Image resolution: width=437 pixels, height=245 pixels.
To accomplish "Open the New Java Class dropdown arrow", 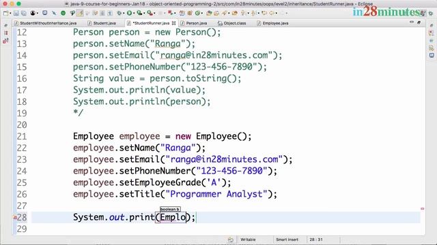I will 202,13.
